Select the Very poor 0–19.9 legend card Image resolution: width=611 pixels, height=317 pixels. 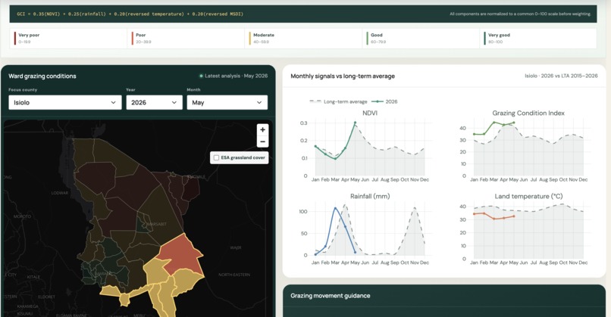tap(68, 38)
